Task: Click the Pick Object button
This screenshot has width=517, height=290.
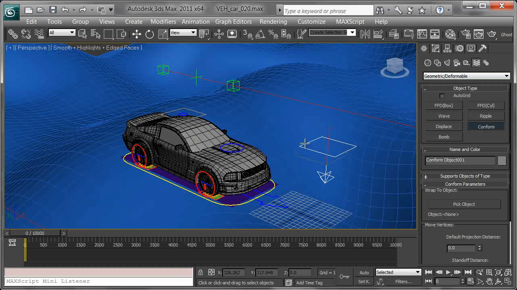Action: coord(464,204)
